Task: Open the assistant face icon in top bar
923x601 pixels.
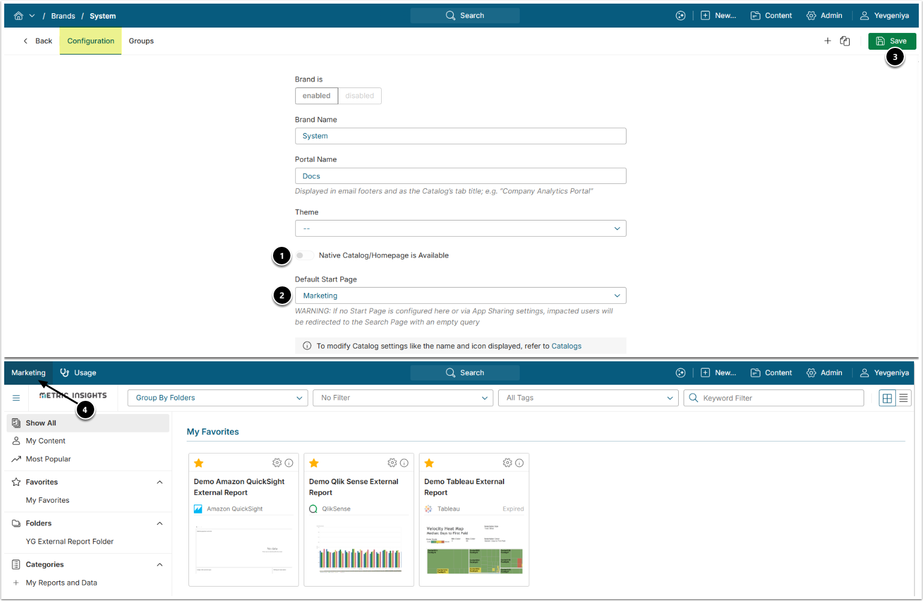Action: 681,16
